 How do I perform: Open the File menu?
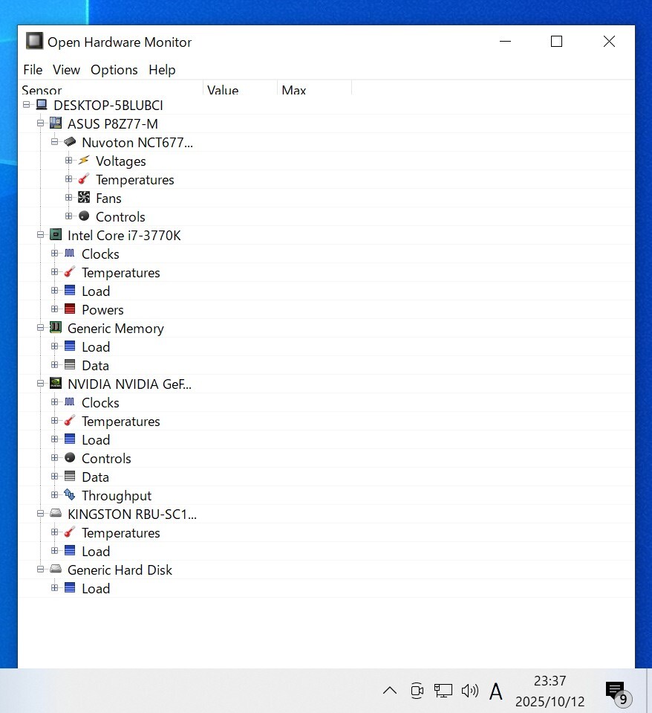33,70
